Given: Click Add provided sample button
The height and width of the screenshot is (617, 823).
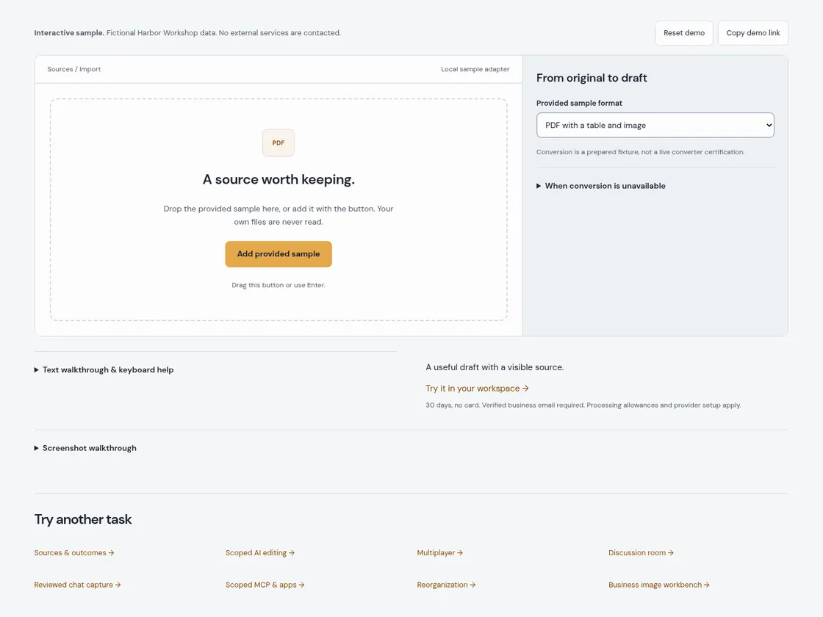Looking at the screenshot, I should [x=278, y=254].
